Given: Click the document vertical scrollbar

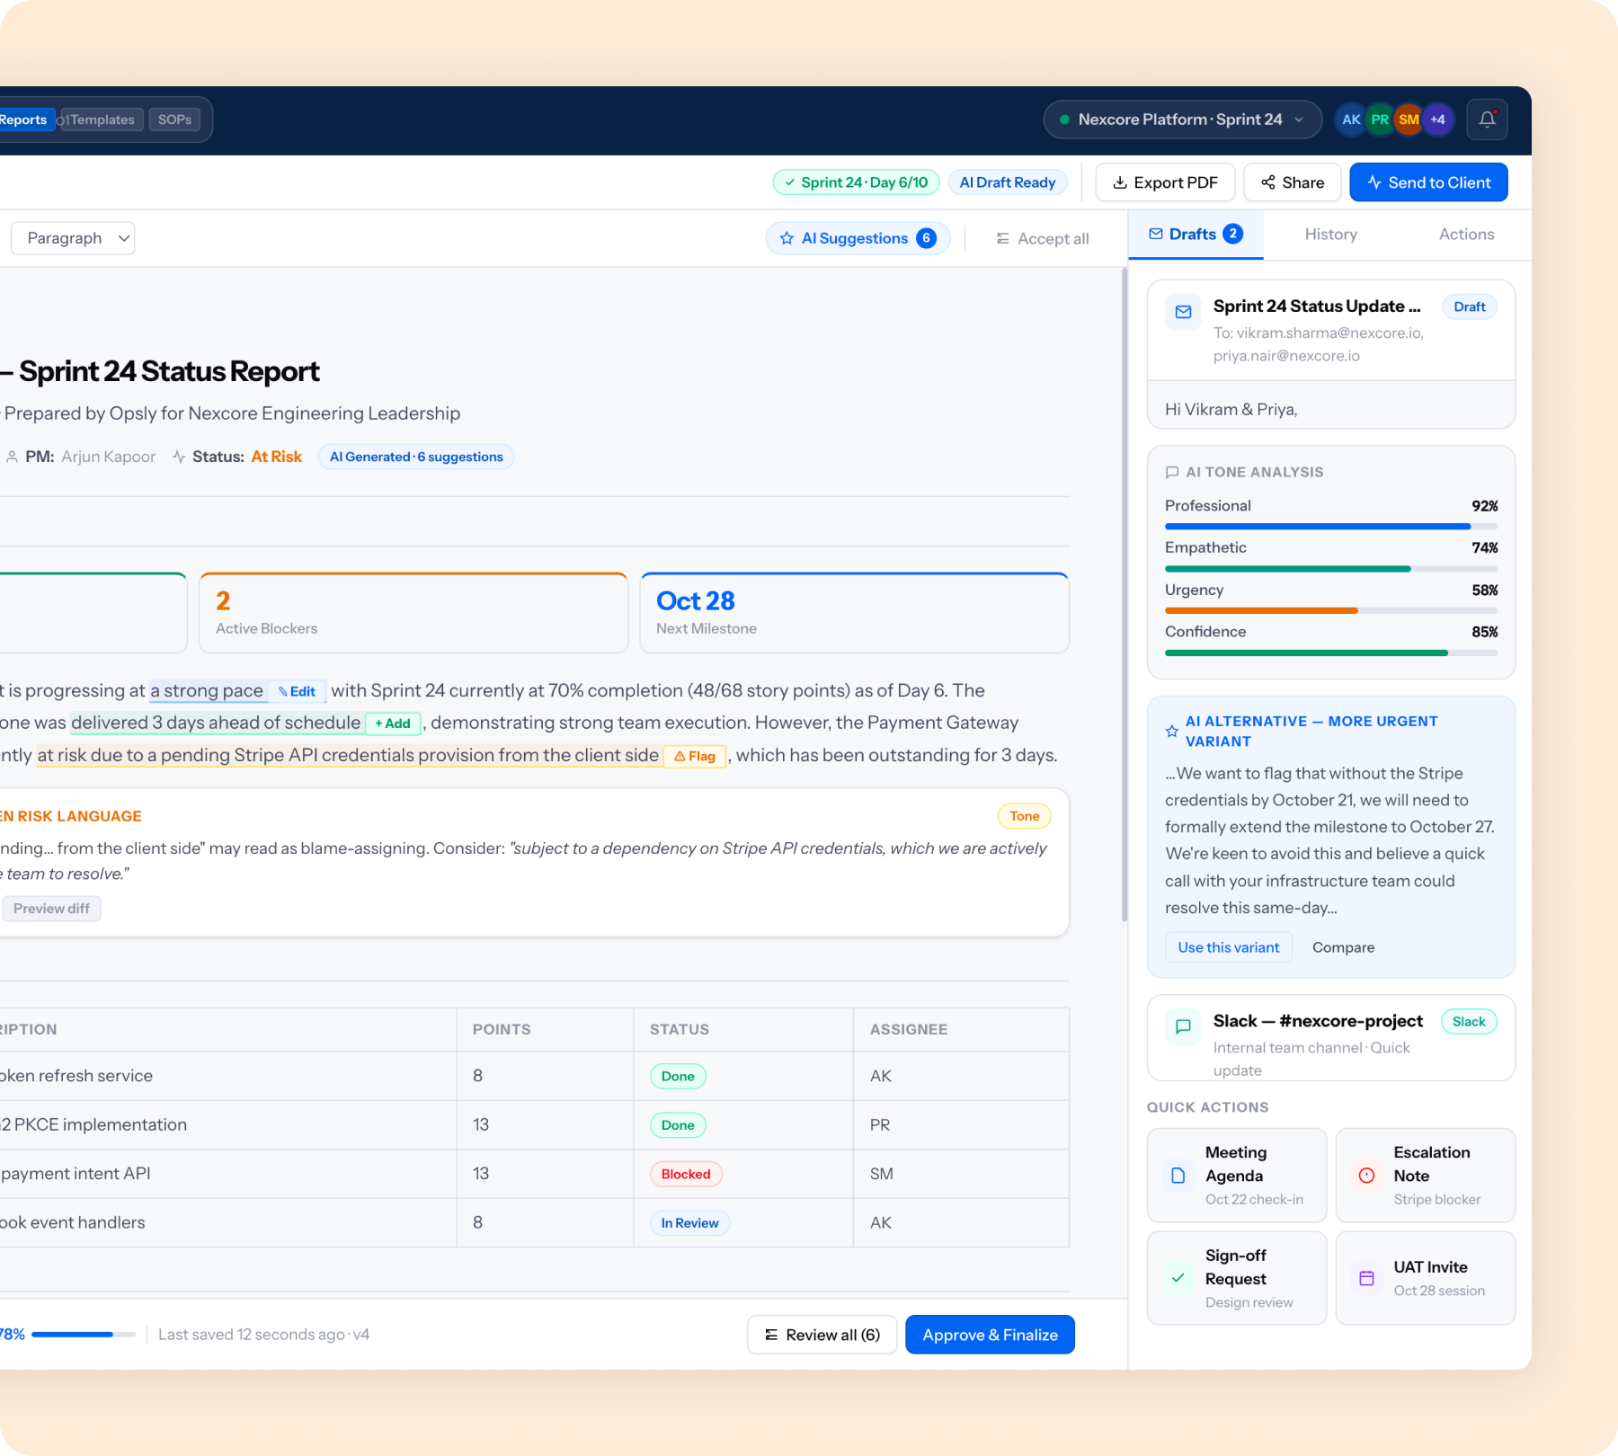Looking at the screenshot, I should click(1124, 594).
